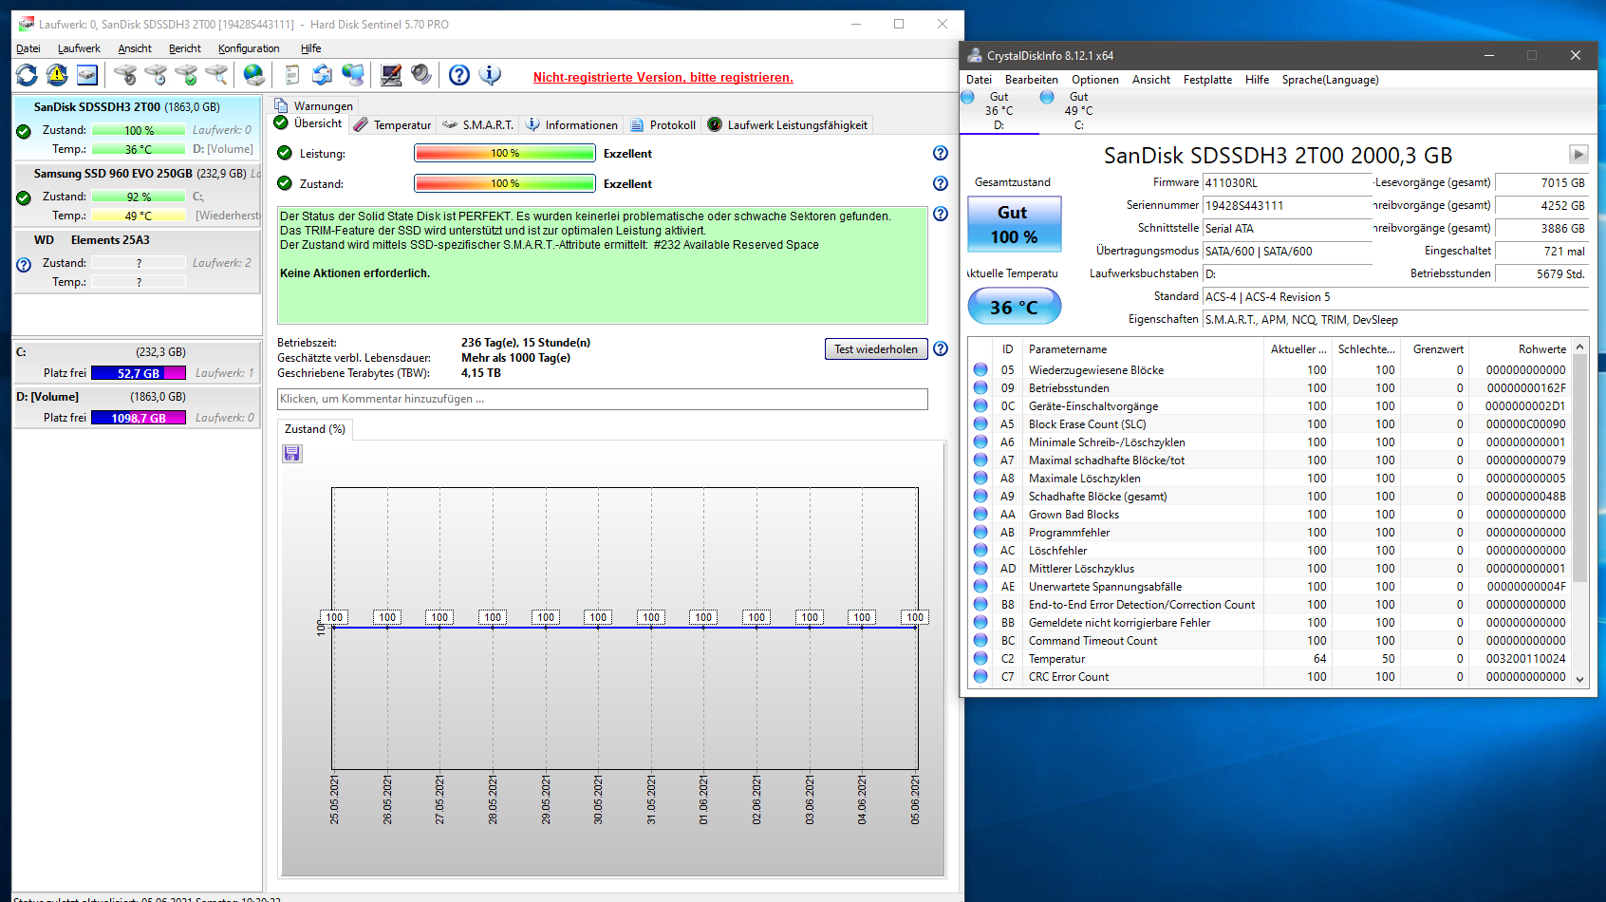Click the help icon beside Leistung bar

[941, 153]
